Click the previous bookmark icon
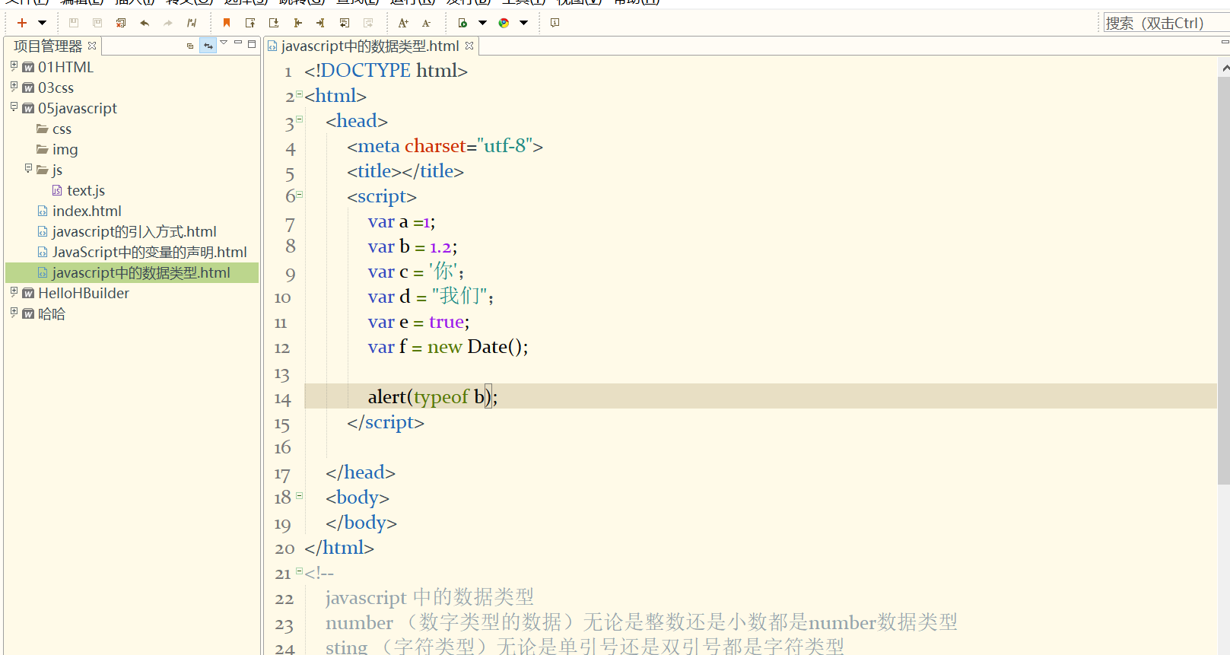 pyautogui.click(x=250, y=23)
